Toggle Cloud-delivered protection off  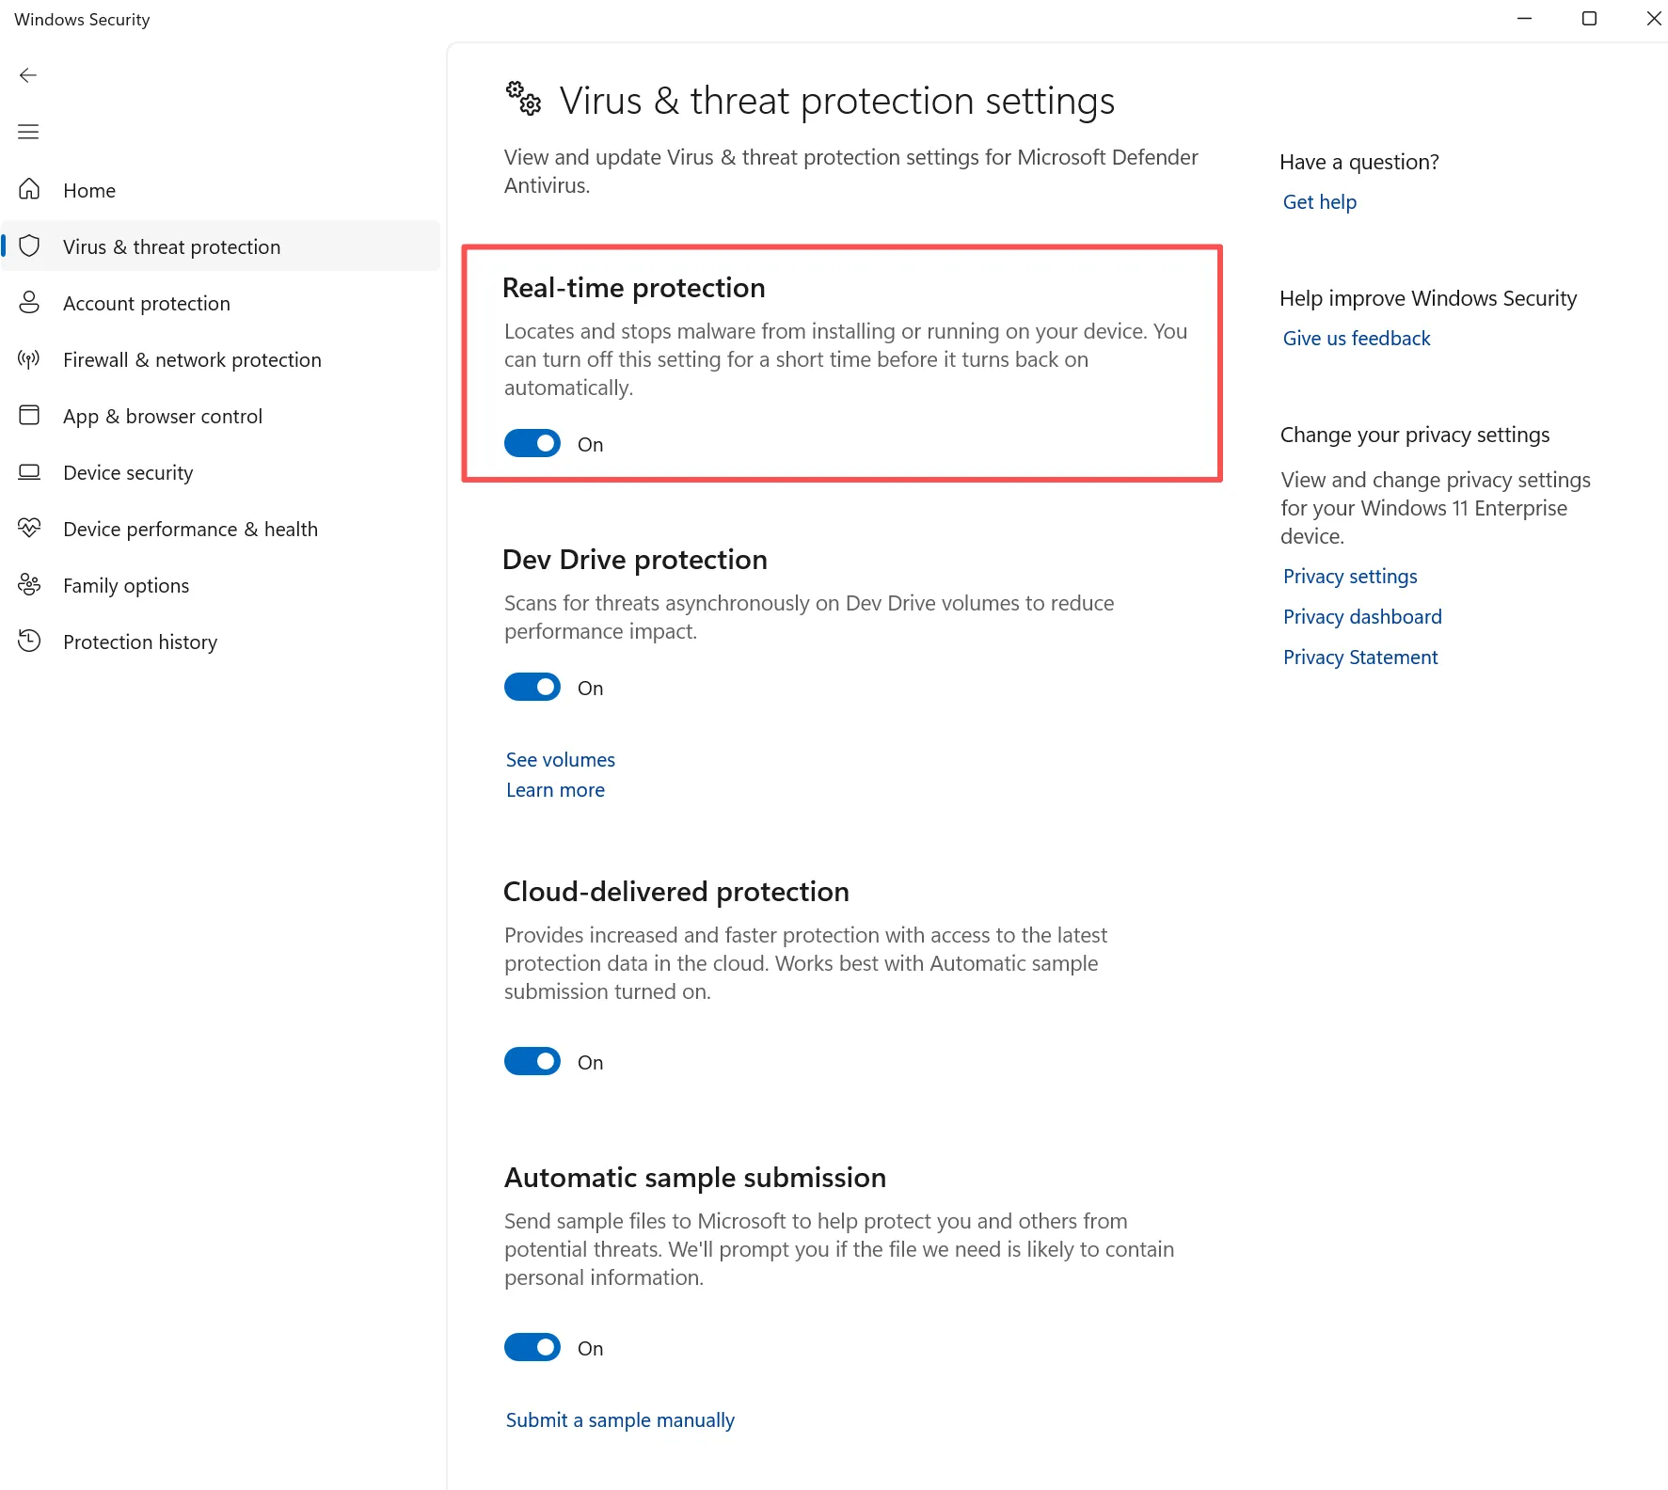tap(532, 1061)
